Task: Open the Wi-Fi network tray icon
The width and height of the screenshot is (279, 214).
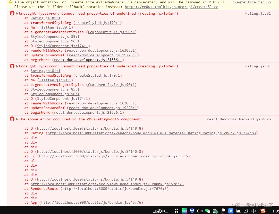Action: (x=246, y=211)
